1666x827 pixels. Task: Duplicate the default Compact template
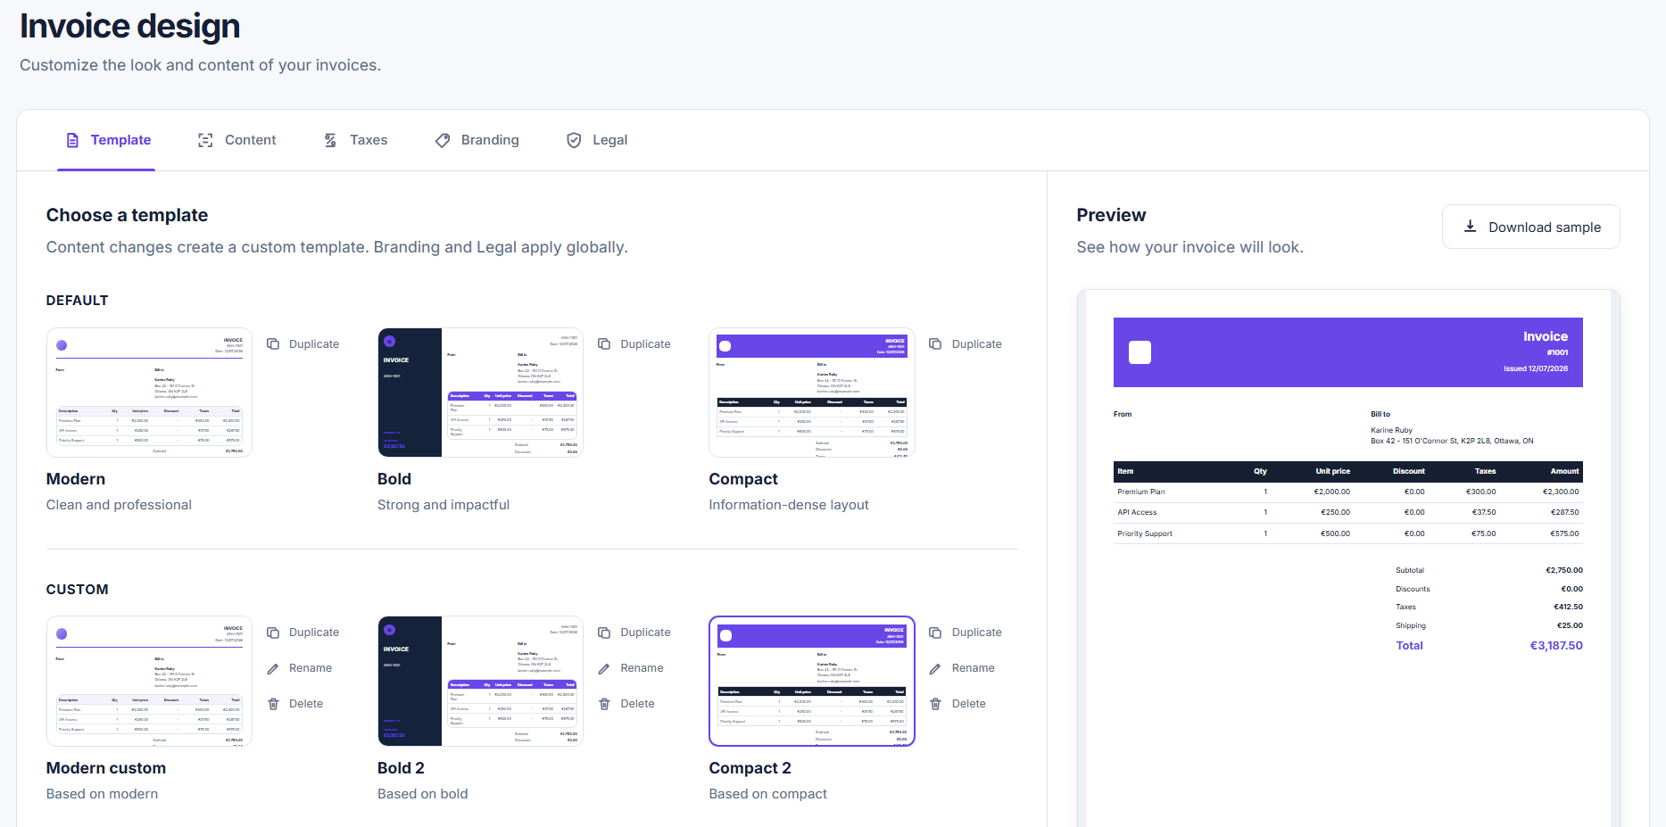[966, 344]
